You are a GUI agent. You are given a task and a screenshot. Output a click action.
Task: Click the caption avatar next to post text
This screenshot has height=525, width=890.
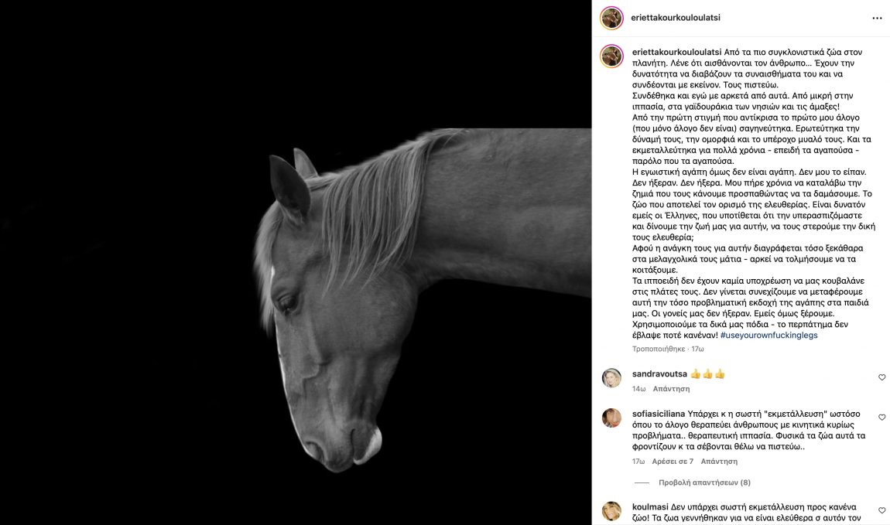(611, 56)
